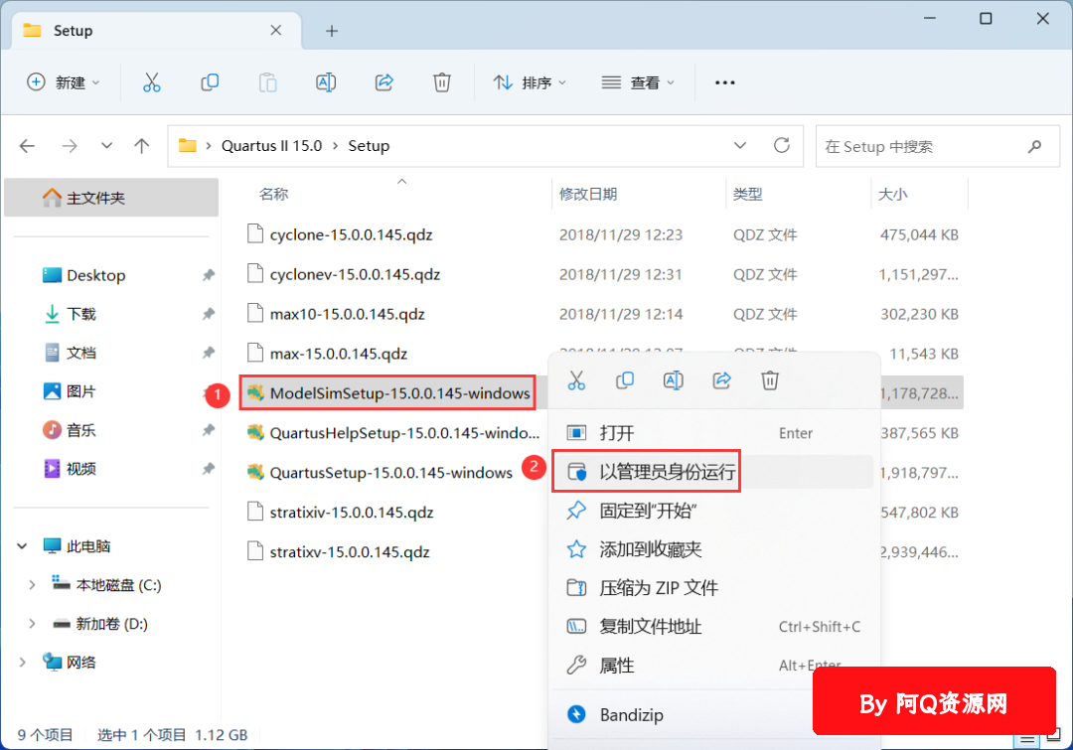Expand the 新加卷 (D:) tree node
The width and height of the screenshot is (1073, 750).
32,624
